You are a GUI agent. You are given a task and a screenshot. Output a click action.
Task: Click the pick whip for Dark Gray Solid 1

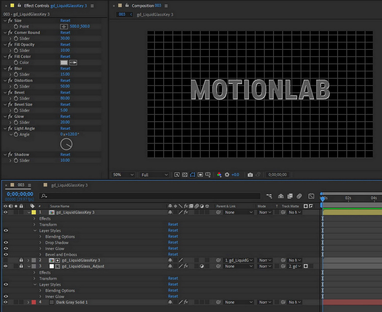coord(218,302)
